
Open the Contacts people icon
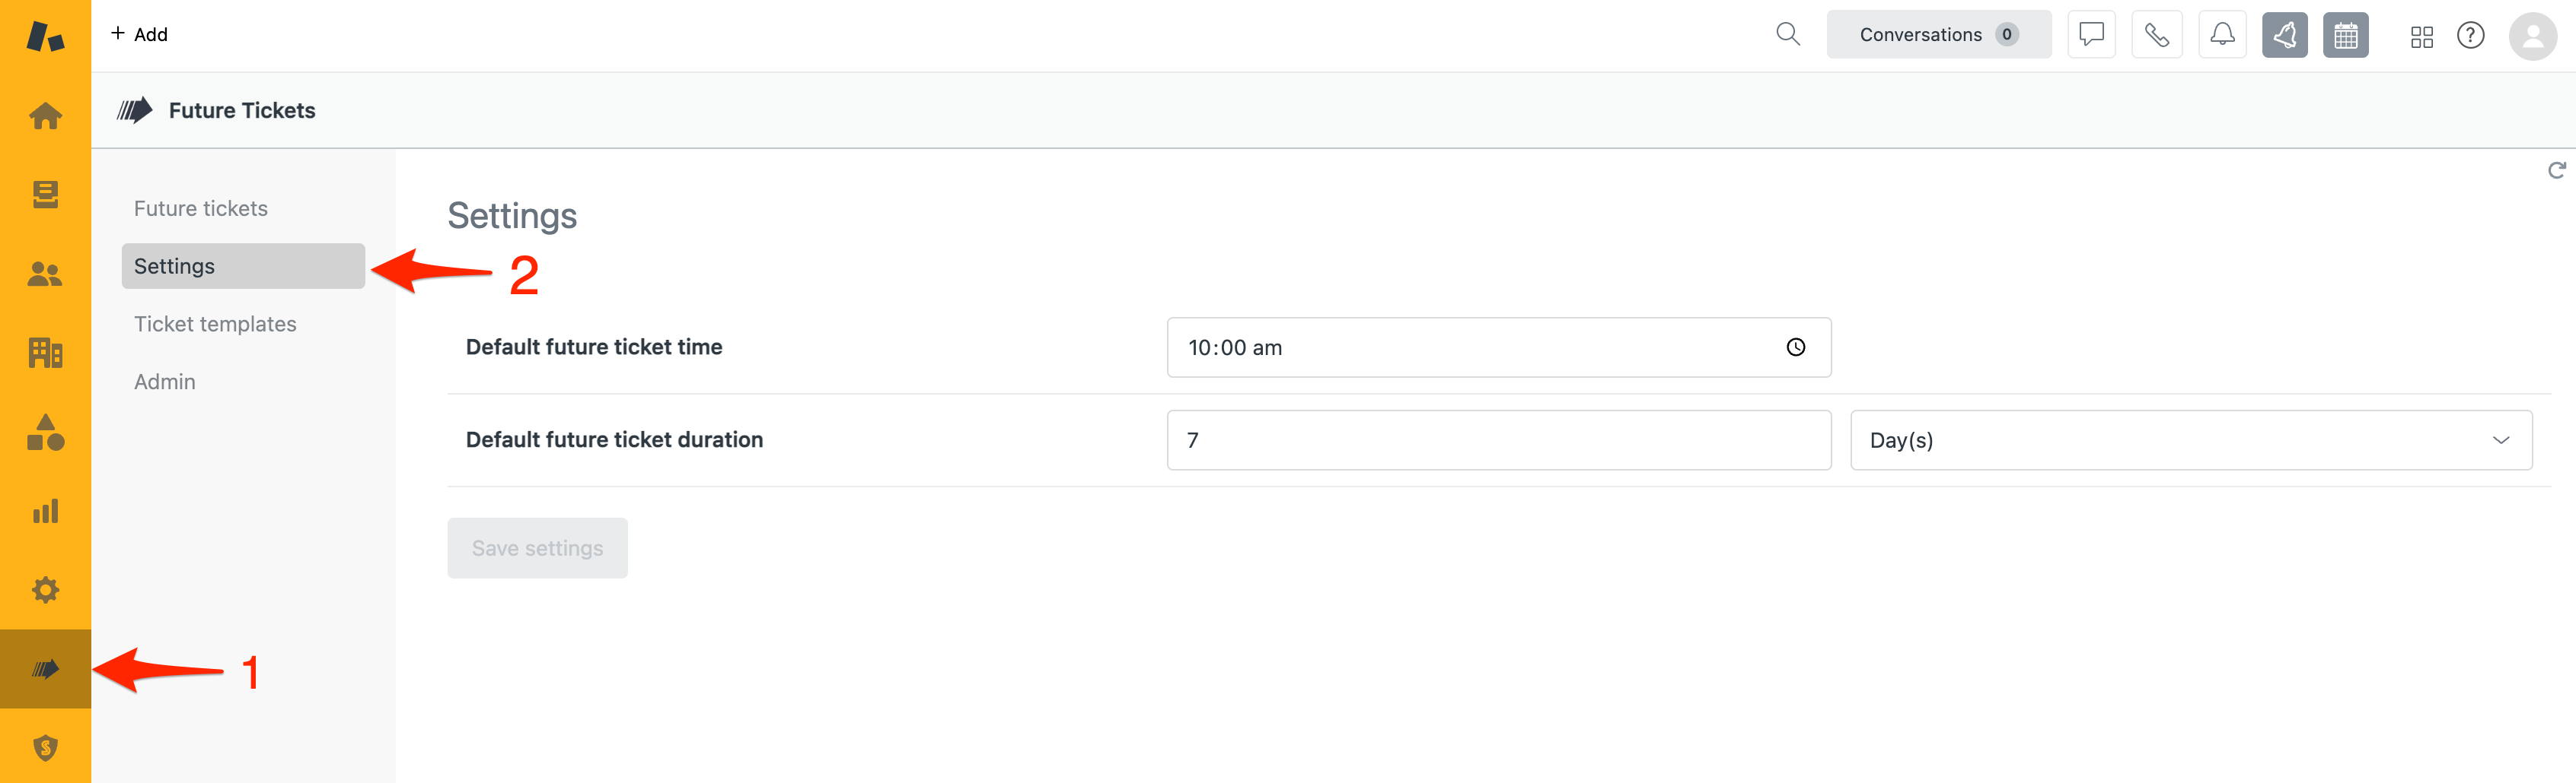point(45,274)
